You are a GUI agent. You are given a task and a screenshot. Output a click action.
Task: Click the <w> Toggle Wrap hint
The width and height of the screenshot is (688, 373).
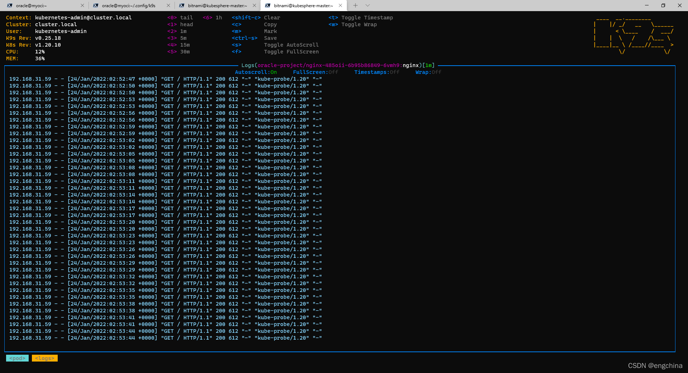(x=353, y=24)
